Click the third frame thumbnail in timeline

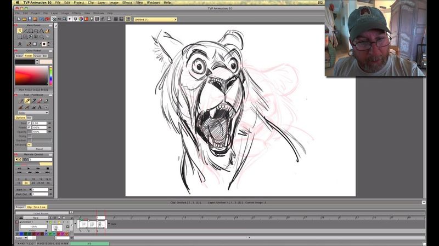101,224
